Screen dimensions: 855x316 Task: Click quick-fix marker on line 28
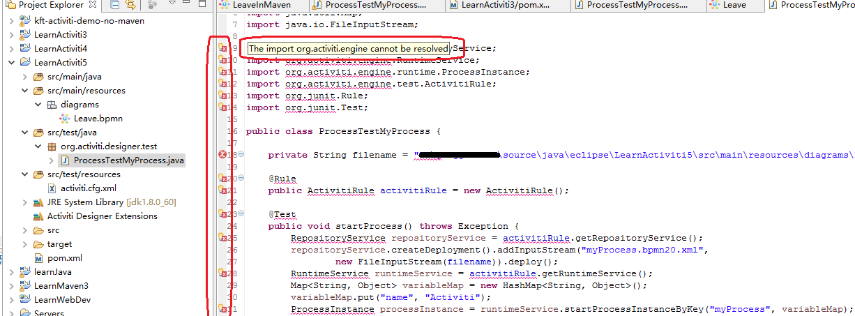point(223,273)
